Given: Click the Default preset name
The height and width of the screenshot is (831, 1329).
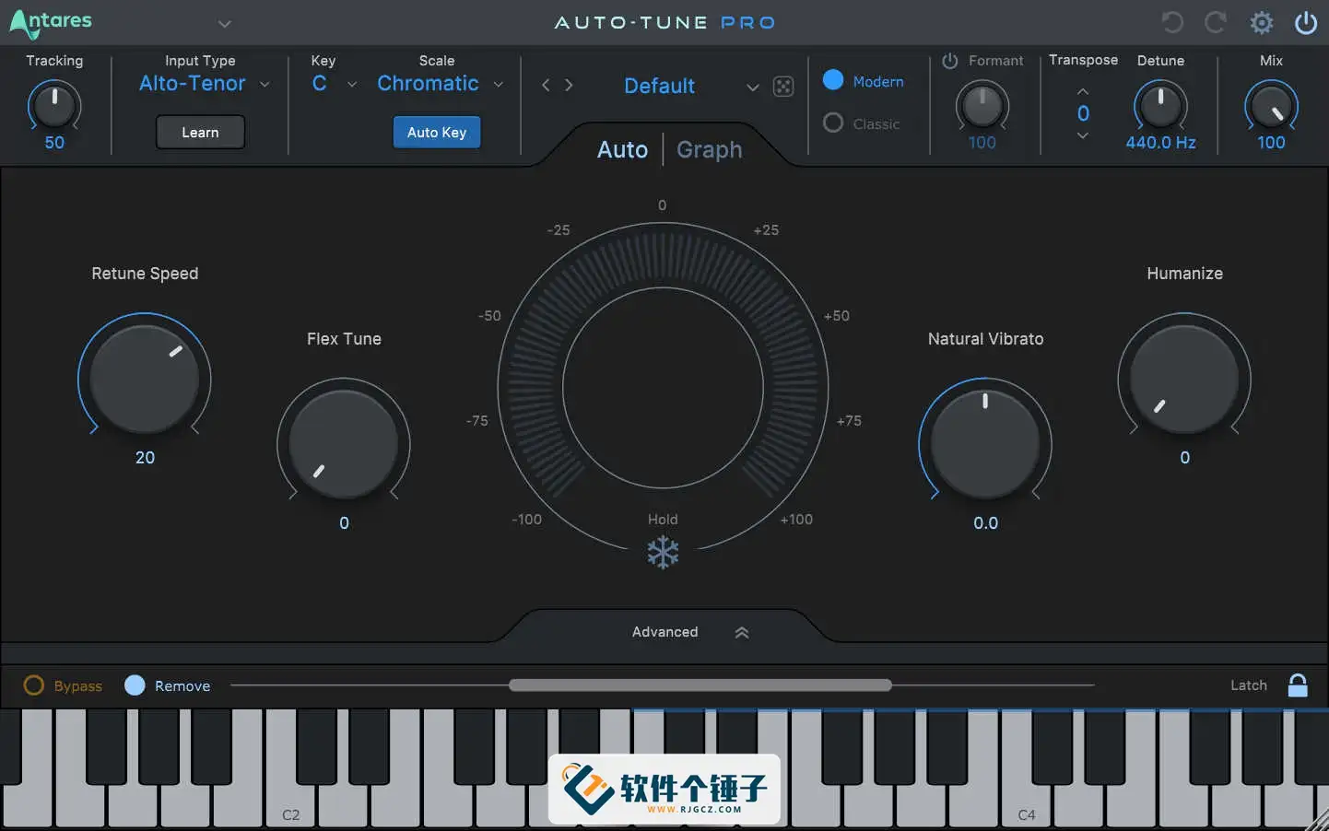Looking at the screenshot, I should tap(659, 86).
